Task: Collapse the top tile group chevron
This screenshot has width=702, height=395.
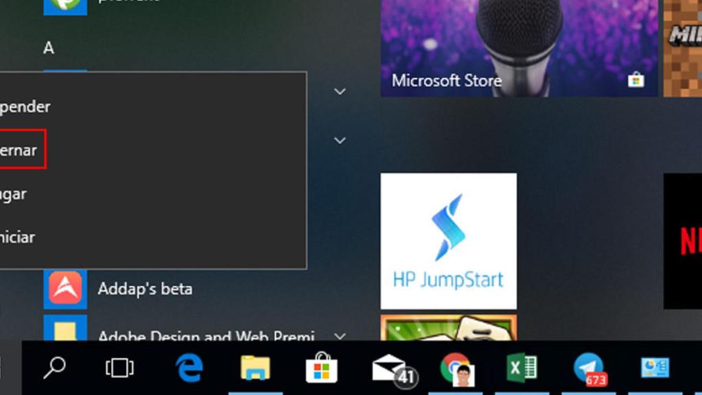Action: [339, 90]
